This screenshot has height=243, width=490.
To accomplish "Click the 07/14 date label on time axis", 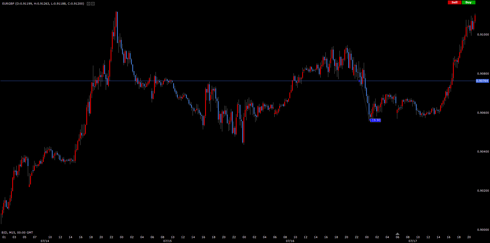I will point(45,241).
